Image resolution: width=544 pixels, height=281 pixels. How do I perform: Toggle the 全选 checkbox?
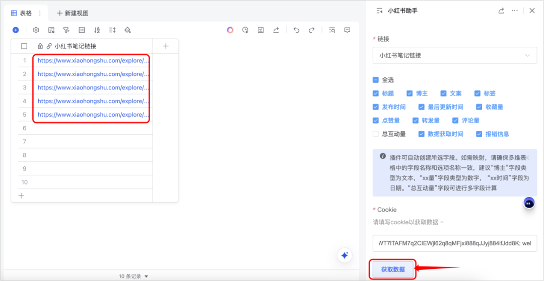pos(375,80)
